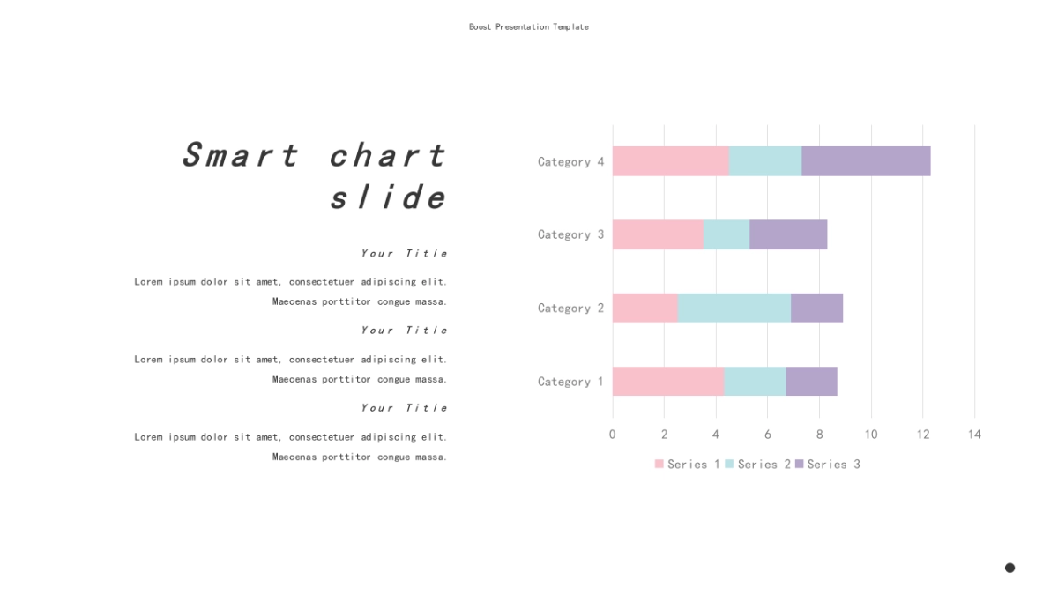Click the purple Series 3 bar in Category 3
Image resolution: width=1058 pixels, height=595 pixels.
(788, 234)
